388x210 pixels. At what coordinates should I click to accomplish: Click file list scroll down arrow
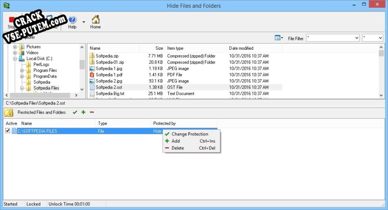click(381, 95)
